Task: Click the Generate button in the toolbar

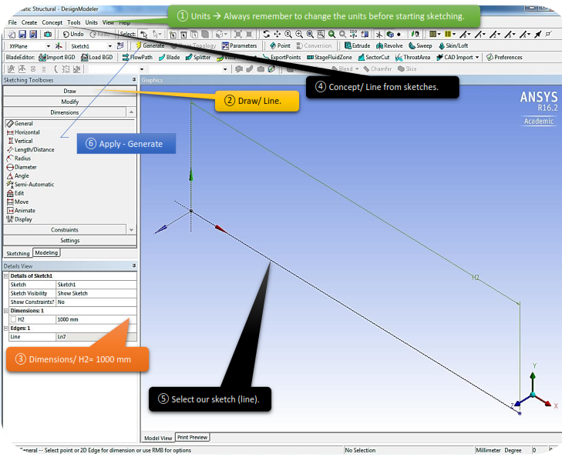Action: pyautogui.click(x=150, y=45)
